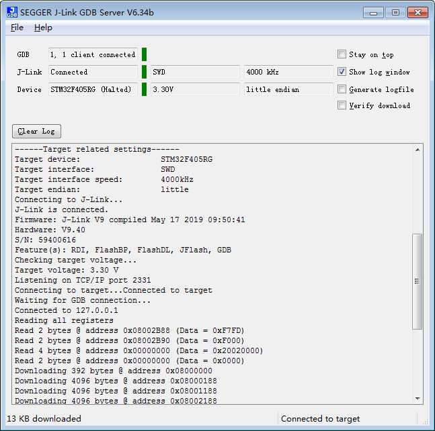Click the window resize grip corner

coord(425,422)
